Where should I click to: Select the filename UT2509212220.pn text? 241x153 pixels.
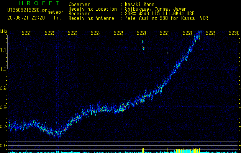[x=28, y=10]
